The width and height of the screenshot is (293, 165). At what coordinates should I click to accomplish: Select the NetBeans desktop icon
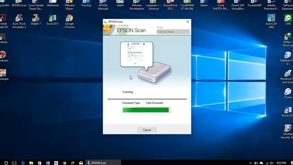[x=287, y=58]
